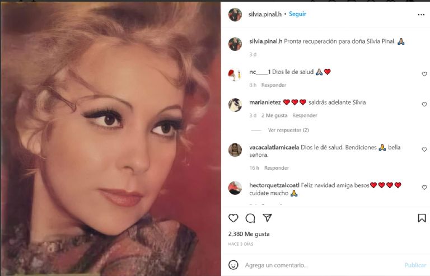This screenshot has height=276, width=430.
Task: Like marianietez's comment heart
Action: (424, 105)
